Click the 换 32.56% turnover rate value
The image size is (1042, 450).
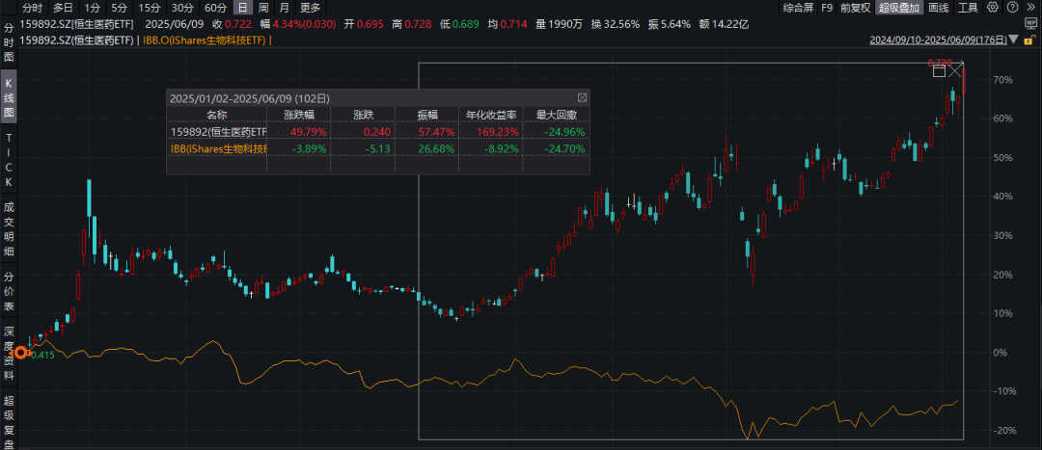(616, 24)
